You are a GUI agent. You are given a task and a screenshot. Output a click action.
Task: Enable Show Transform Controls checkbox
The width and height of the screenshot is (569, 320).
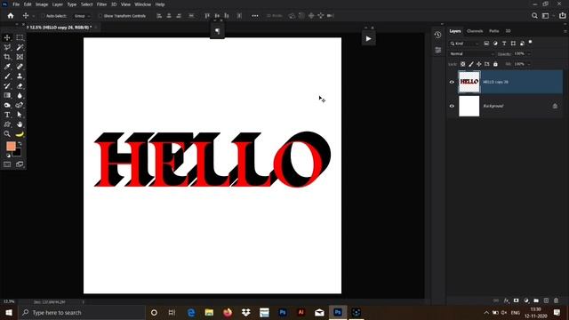(x=100, y=16)
